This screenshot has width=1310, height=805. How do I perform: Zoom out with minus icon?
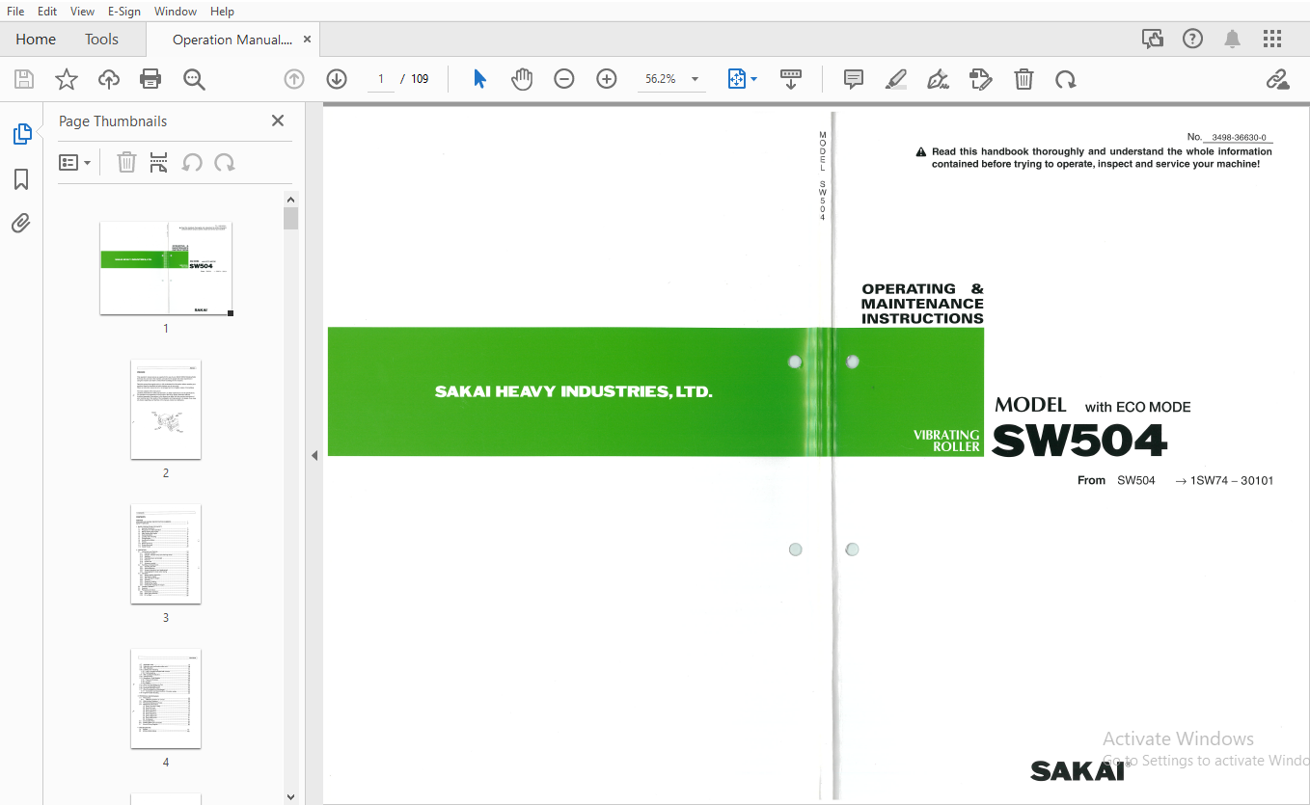click(564, 79)
